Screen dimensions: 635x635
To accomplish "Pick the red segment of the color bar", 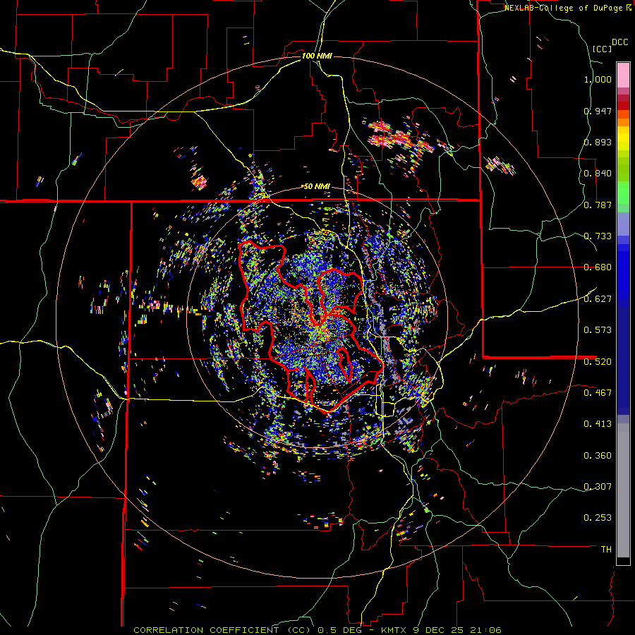I will (623, 106).
